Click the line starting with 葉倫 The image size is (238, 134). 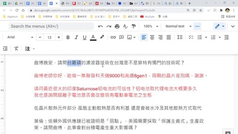[x=119, y=121]
